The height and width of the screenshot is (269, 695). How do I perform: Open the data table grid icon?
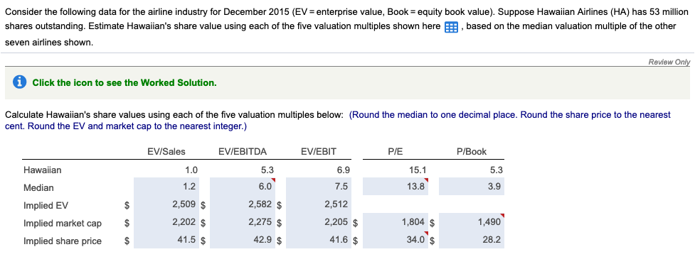pyautogui.click(x=451, y=27)
